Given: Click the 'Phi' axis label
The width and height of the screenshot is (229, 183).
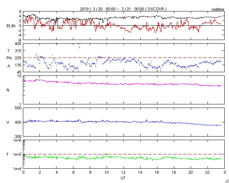Looking at the screenshot, I should click(x=9, y=58).
